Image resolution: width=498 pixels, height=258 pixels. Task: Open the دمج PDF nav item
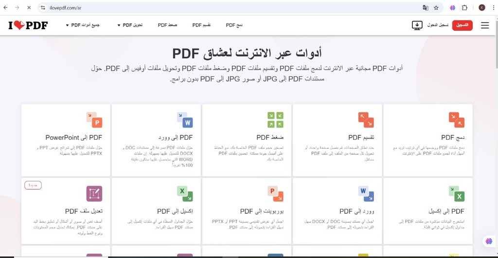tap(234, 25)
